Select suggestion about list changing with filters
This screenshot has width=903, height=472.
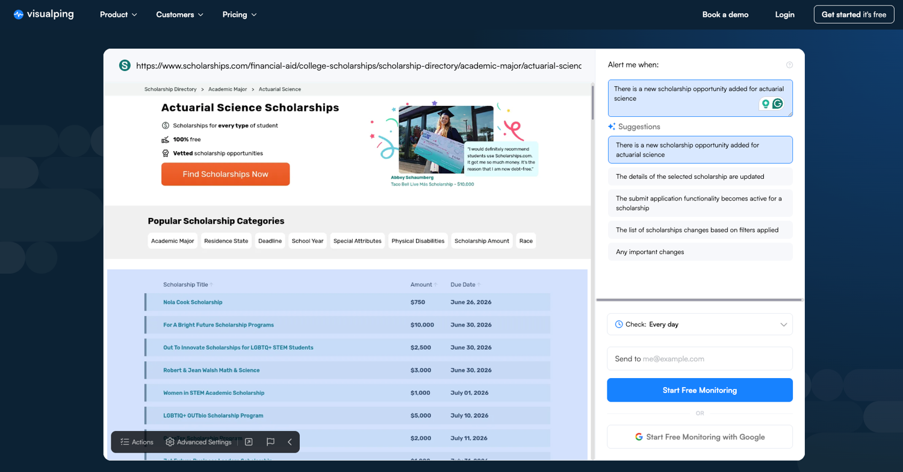[700, 230]
